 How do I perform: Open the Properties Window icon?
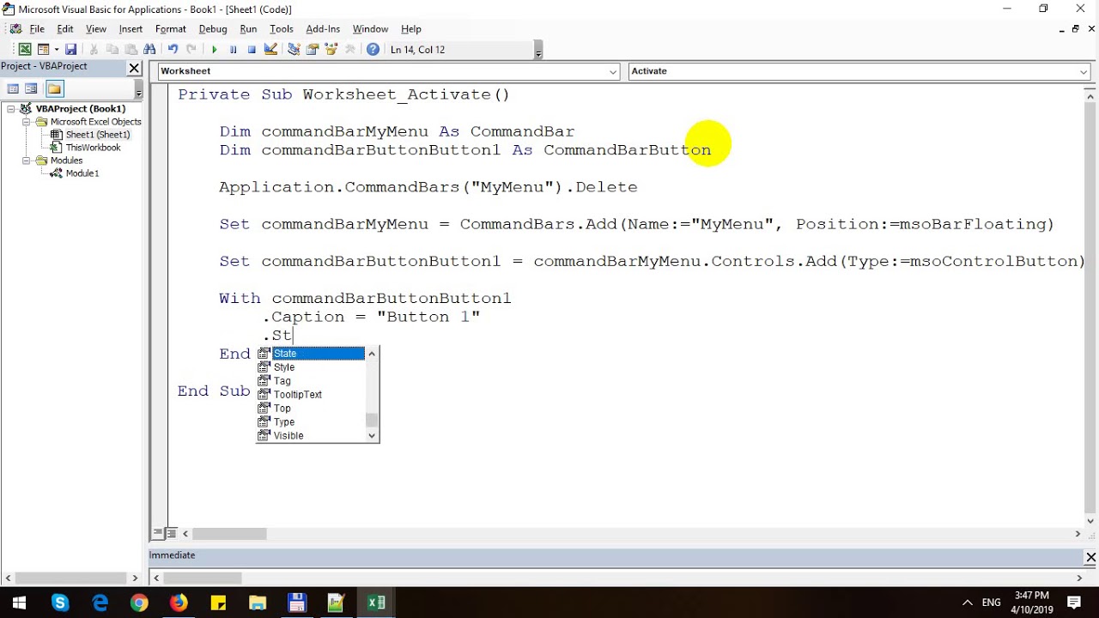point(313,50)
